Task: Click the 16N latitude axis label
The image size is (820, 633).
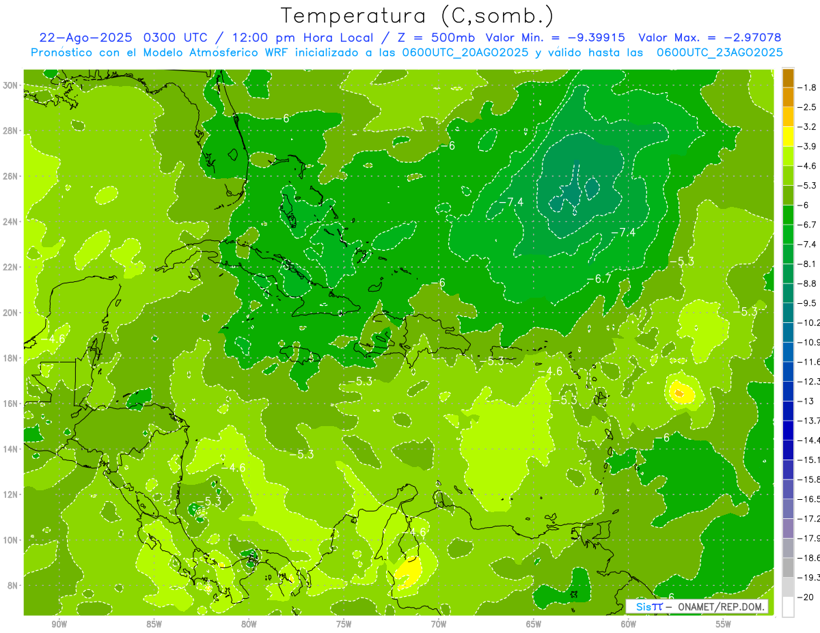Action: pyautogui.click(x=12, y=404)
